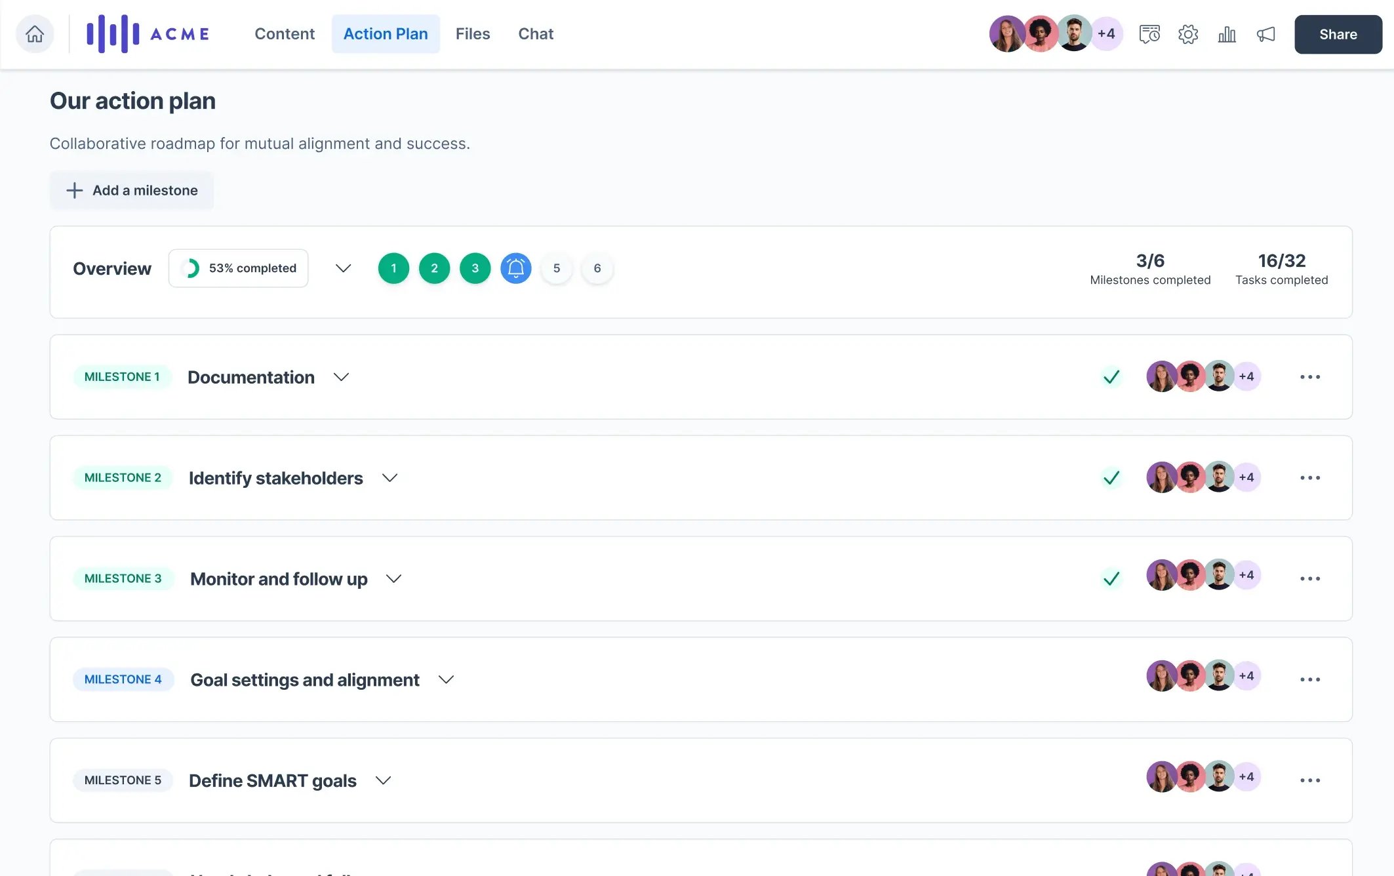Toggle Identify stakeholders completion checkmark
The height and width of the screenshot is (876, 1394).
point(1111,478)
